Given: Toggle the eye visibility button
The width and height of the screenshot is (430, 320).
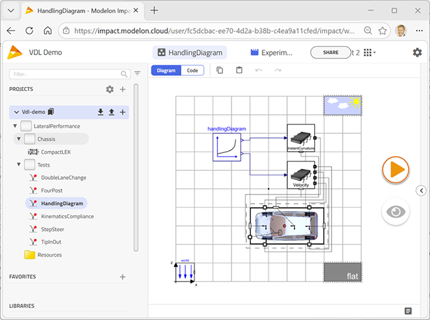Looking at the screenshot, I should (396, 212).
